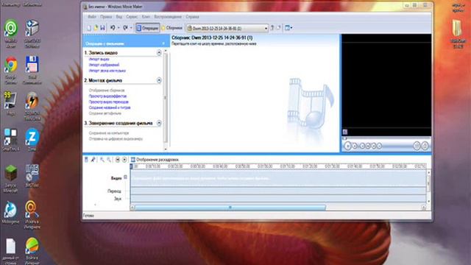This screenshot has height=265, width=471.
Task: Click the Redo arrow icon
Action: [125, 28]
